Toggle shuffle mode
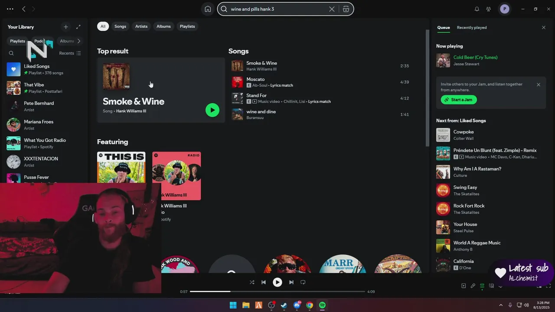The height and width of the screenshot is (312, 555). coord(252,282)
